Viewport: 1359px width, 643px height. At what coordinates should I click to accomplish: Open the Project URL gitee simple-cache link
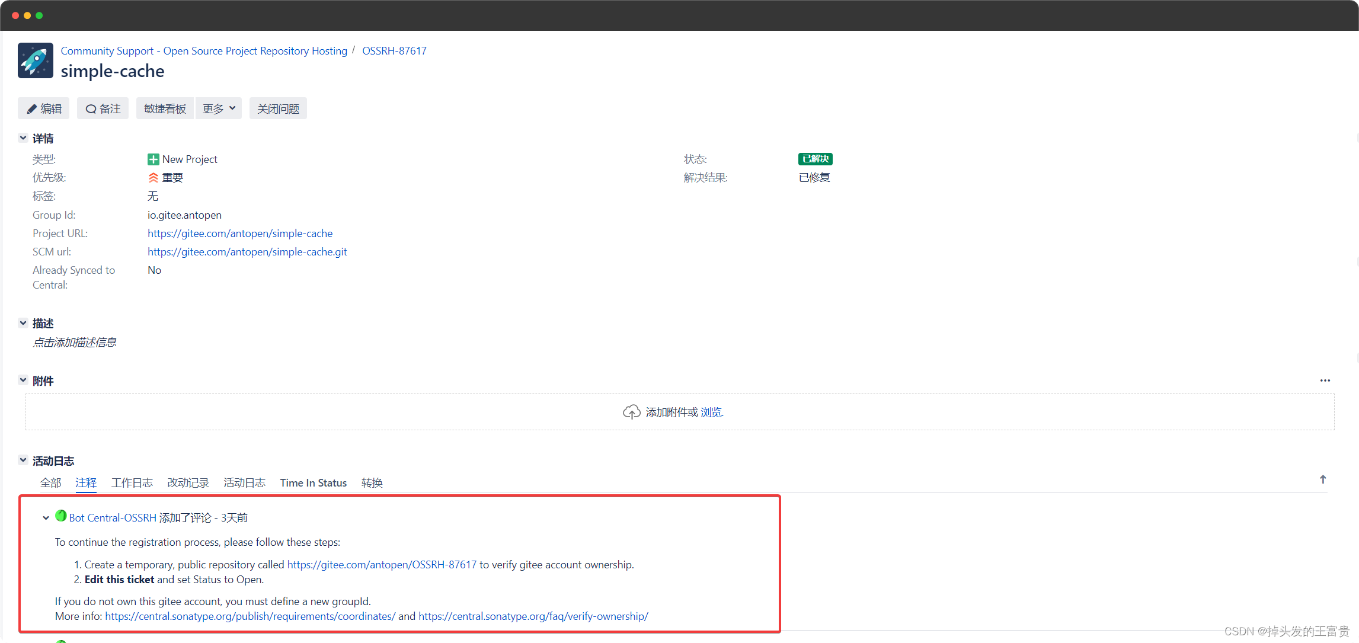pyautogui.click(x=240, y=233)
